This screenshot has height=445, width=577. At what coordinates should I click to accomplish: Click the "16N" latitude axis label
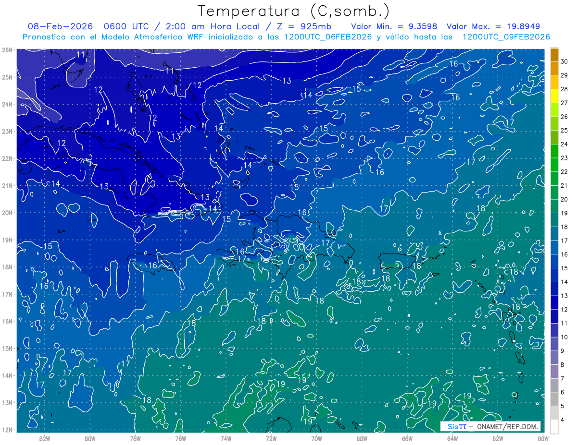(7, 321)
